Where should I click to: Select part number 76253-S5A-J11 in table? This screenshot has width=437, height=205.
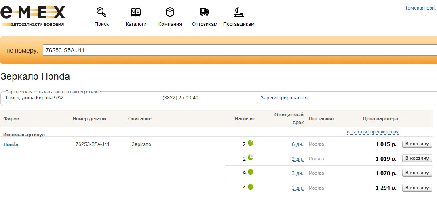(x=93, y=144)
